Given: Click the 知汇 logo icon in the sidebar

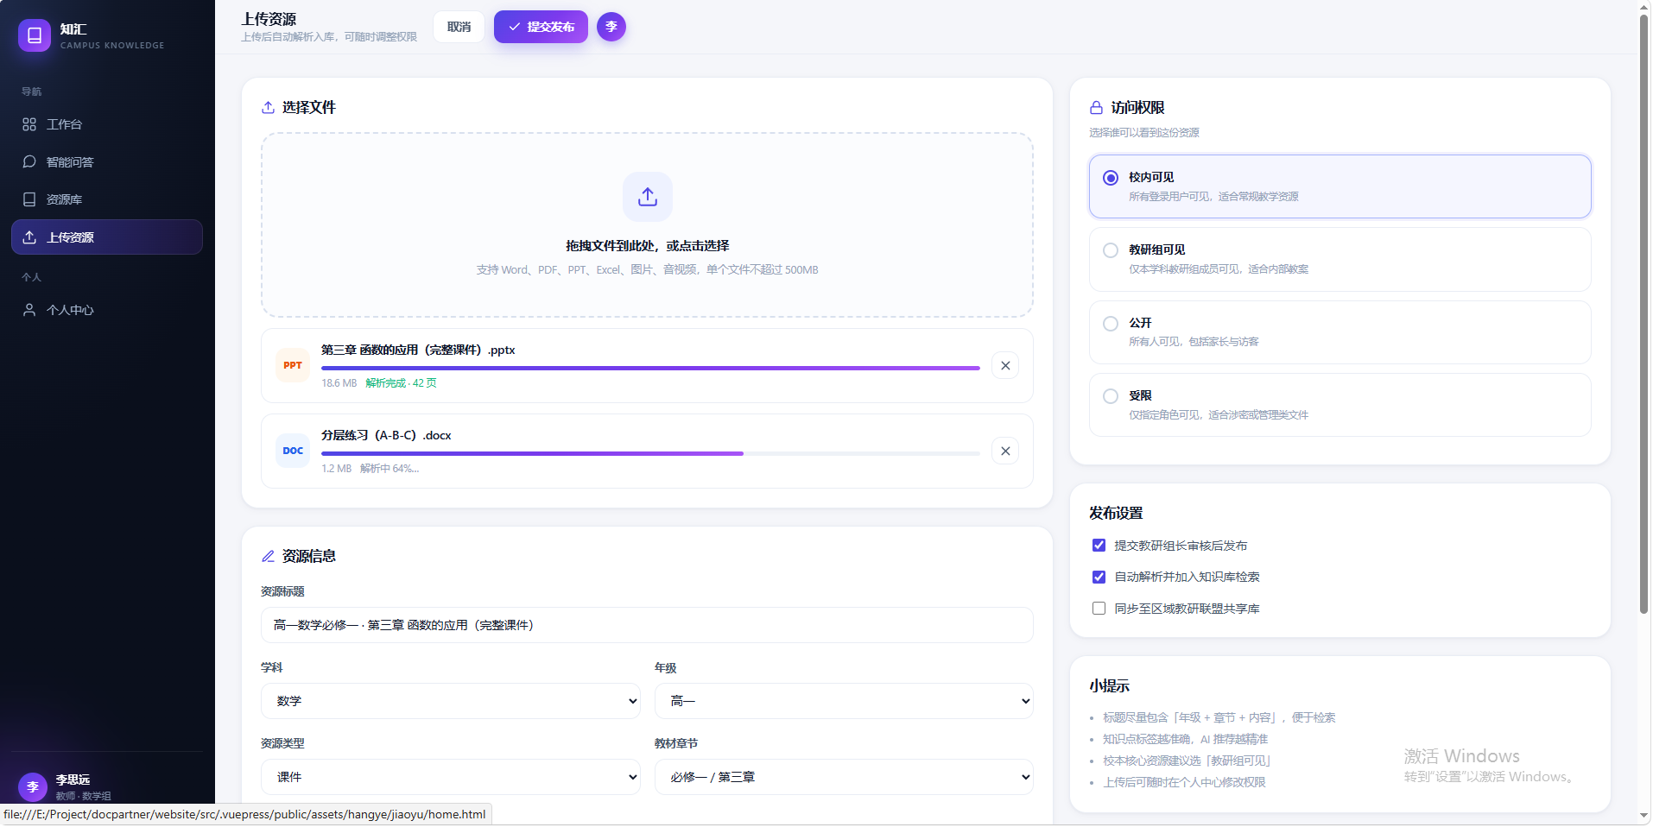Looking at the screenshot, I should 35,35.
